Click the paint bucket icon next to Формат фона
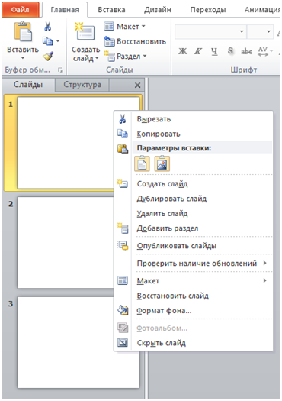This screenshot has width=282, height=401. click(x=123, y=310)
